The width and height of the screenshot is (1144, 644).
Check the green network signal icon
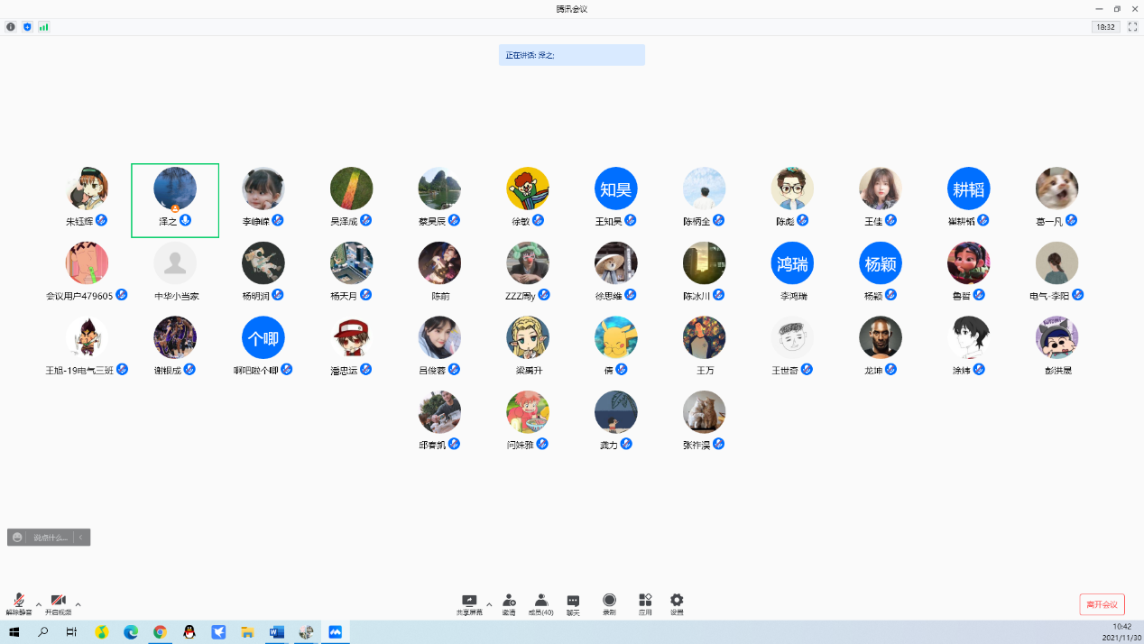coord(43,27)
